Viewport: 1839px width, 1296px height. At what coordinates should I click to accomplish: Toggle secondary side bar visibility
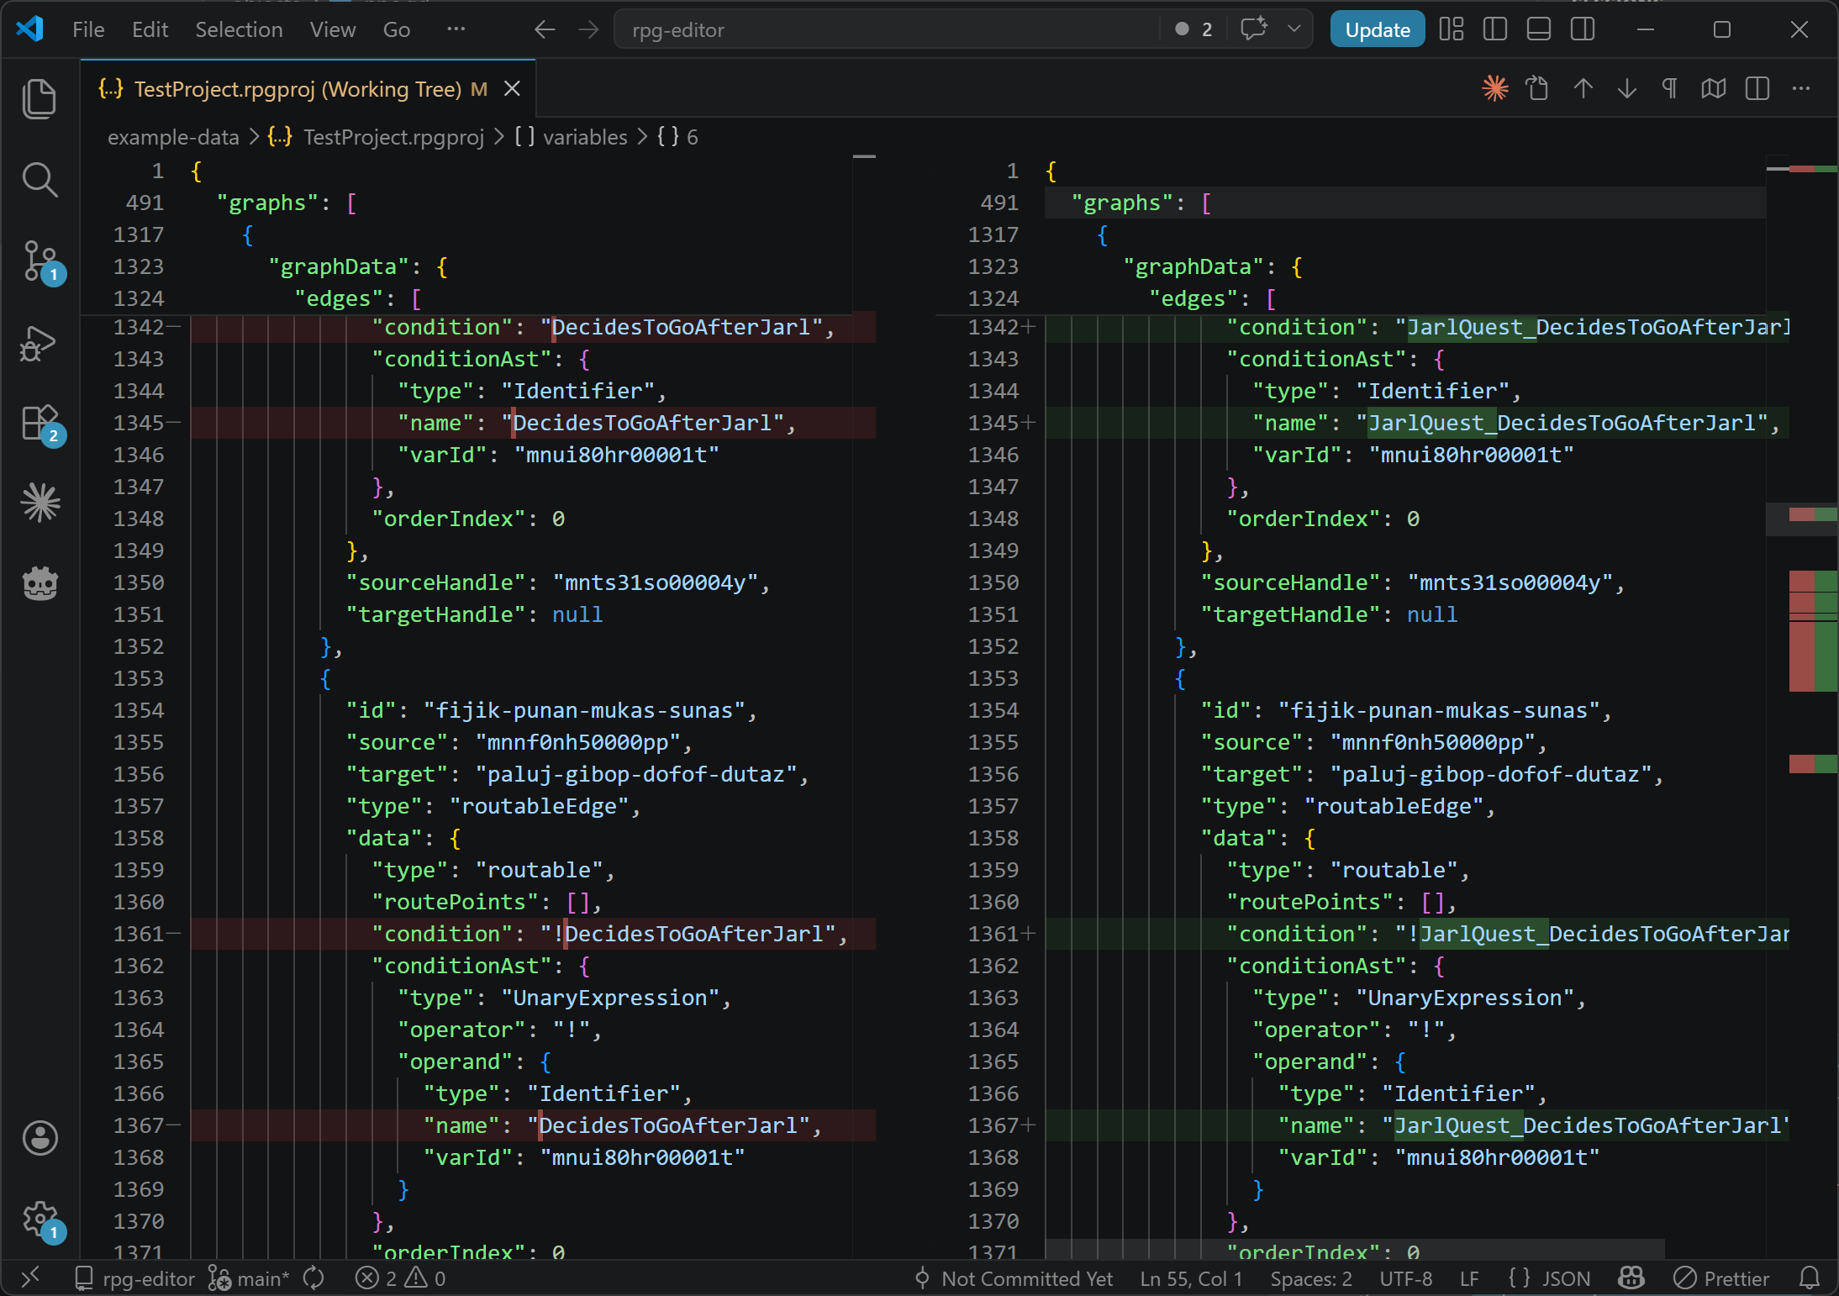[1583, 29]
